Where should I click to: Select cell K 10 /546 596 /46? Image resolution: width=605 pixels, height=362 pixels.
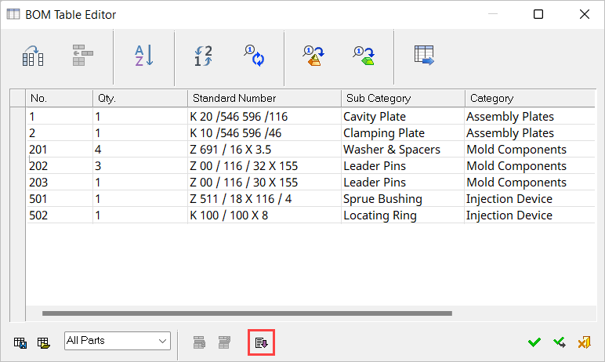(264, 133)
